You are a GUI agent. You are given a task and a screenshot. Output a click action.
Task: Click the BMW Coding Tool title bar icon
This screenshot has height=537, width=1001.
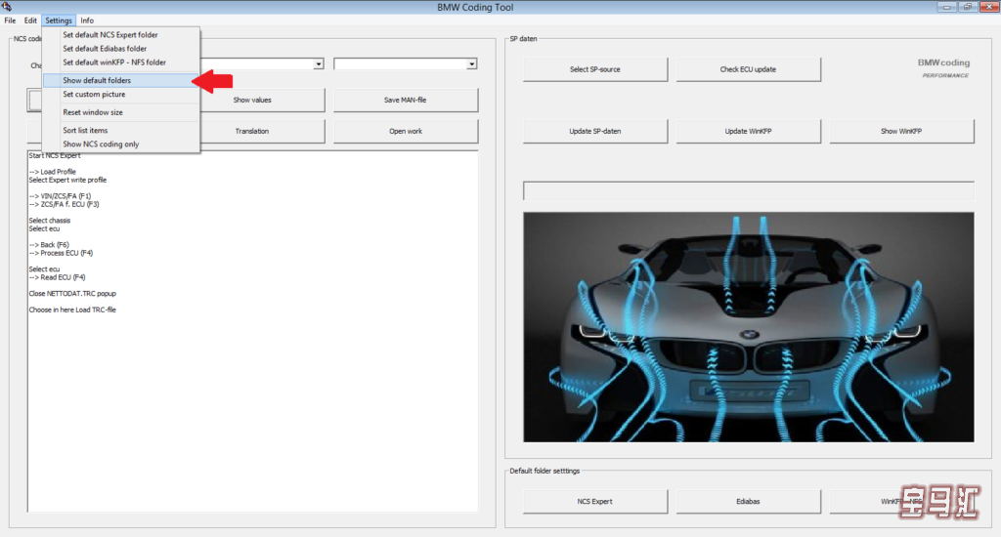pos(7,7)
